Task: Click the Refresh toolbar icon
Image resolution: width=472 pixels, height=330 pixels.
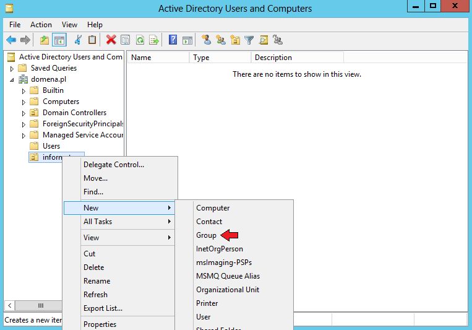Action: pyautogui.click(x=140, y=40)
